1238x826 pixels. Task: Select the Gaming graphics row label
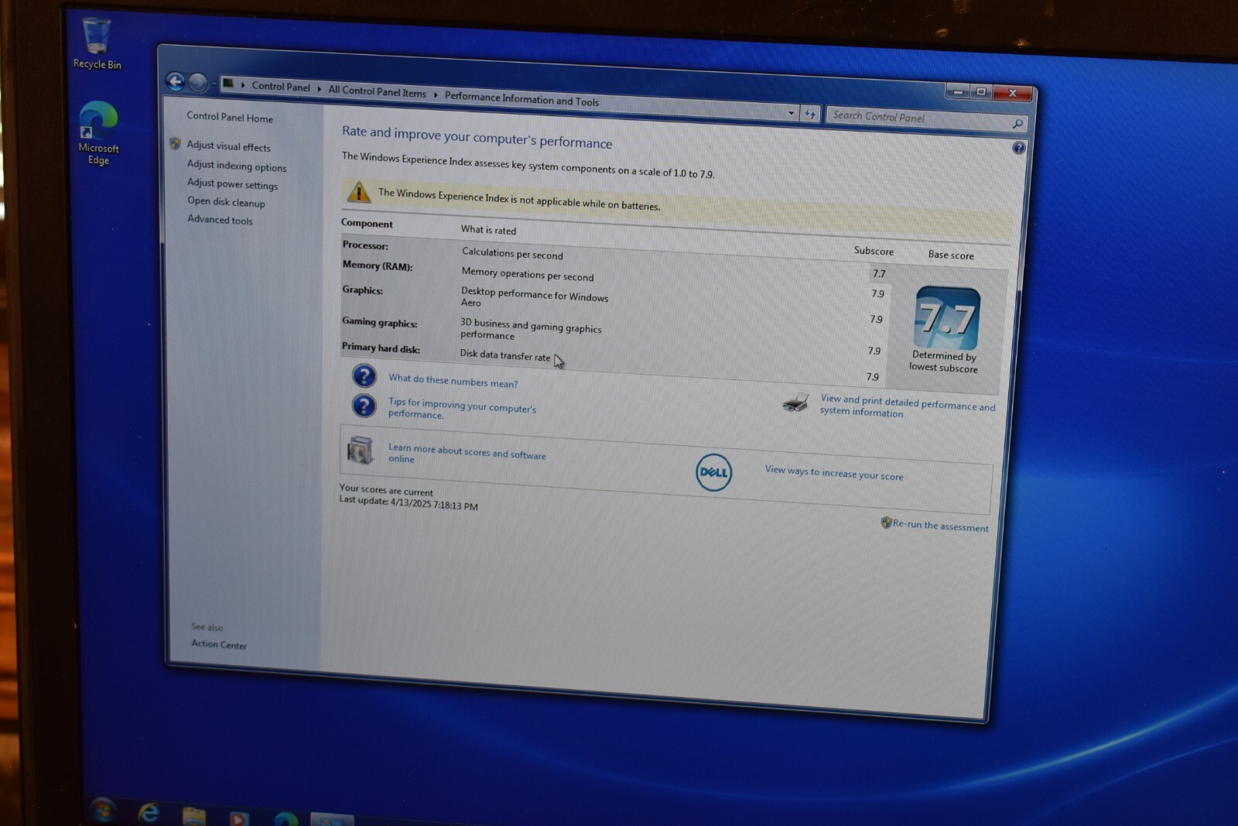pyautogui.click(x=379, y=322)
